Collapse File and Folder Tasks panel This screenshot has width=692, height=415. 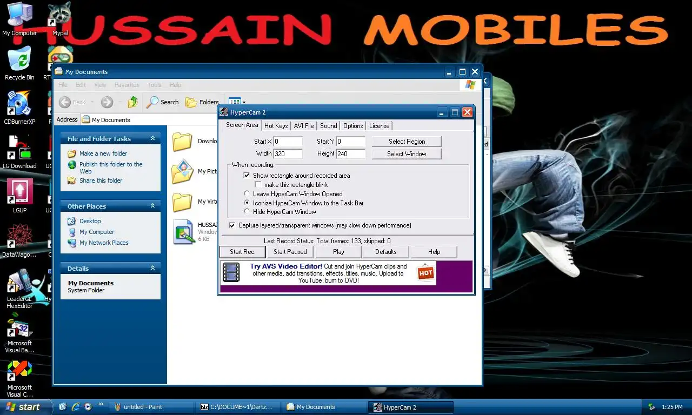pyautogui.click(x=152, y=139)
